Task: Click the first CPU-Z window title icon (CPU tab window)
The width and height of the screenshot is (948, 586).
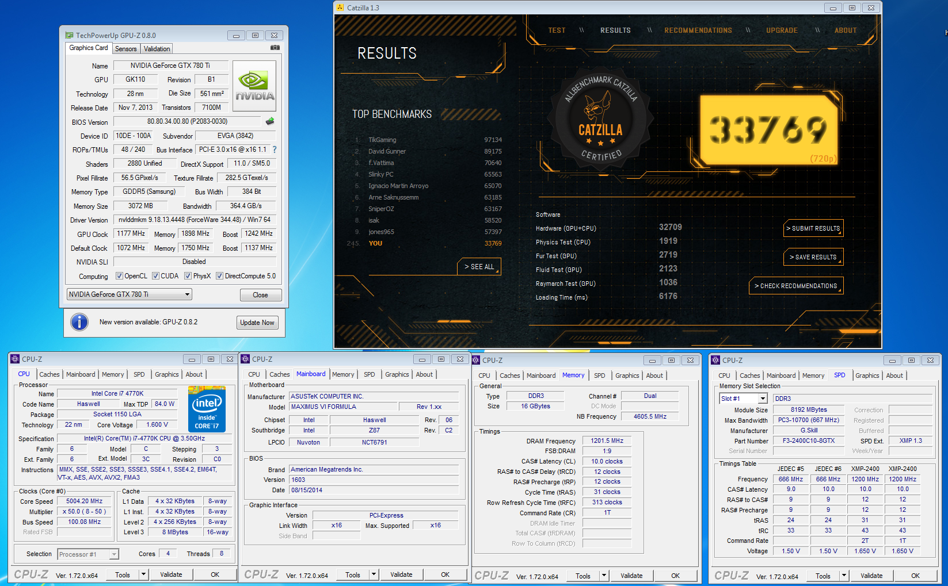Action: [x=15, y=359]
